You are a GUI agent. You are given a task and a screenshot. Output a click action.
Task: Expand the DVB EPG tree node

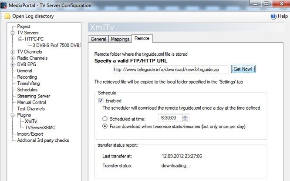coord(13,64)
